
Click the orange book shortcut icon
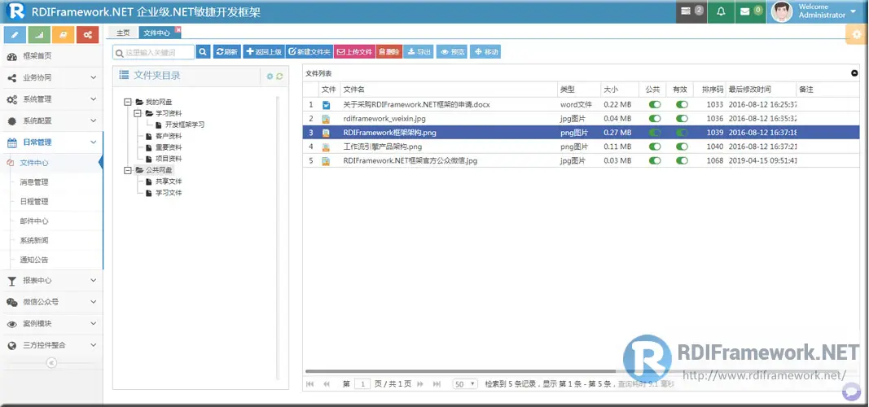click(64, 35)
